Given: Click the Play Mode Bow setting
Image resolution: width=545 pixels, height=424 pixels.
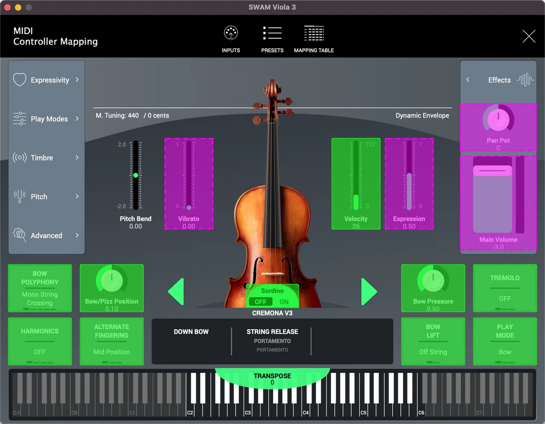Looking at the screenshot, I should [505, 341].
